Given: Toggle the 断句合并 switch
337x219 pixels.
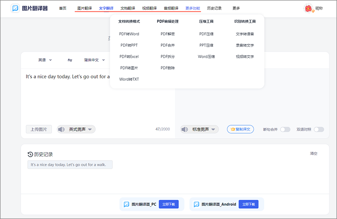Looking at the screenshot, I should [x=285, y=129].
